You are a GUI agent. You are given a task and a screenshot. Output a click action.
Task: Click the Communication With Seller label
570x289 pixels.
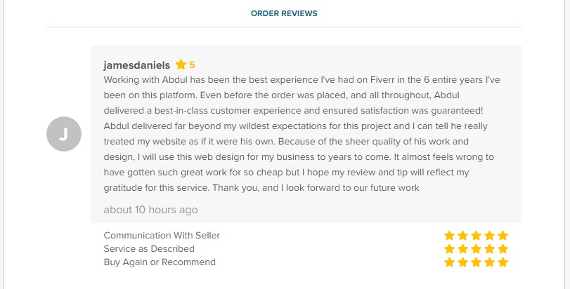click(162, 236)
